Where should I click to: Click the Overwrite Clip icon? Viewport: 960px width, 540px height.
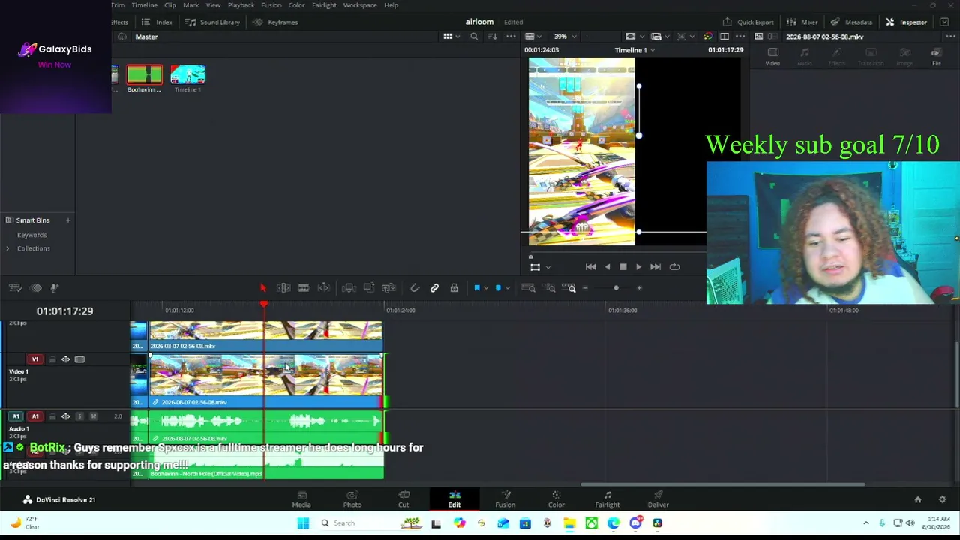368,288
